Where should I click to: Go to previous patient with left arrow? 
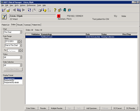point(14,10)
